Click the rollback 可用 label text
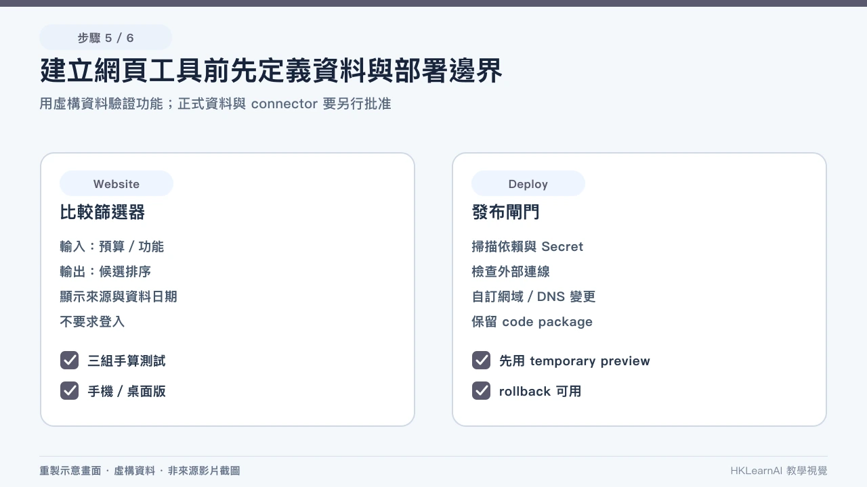This screenshot has width=867, height=487. (x=541, y=391)
